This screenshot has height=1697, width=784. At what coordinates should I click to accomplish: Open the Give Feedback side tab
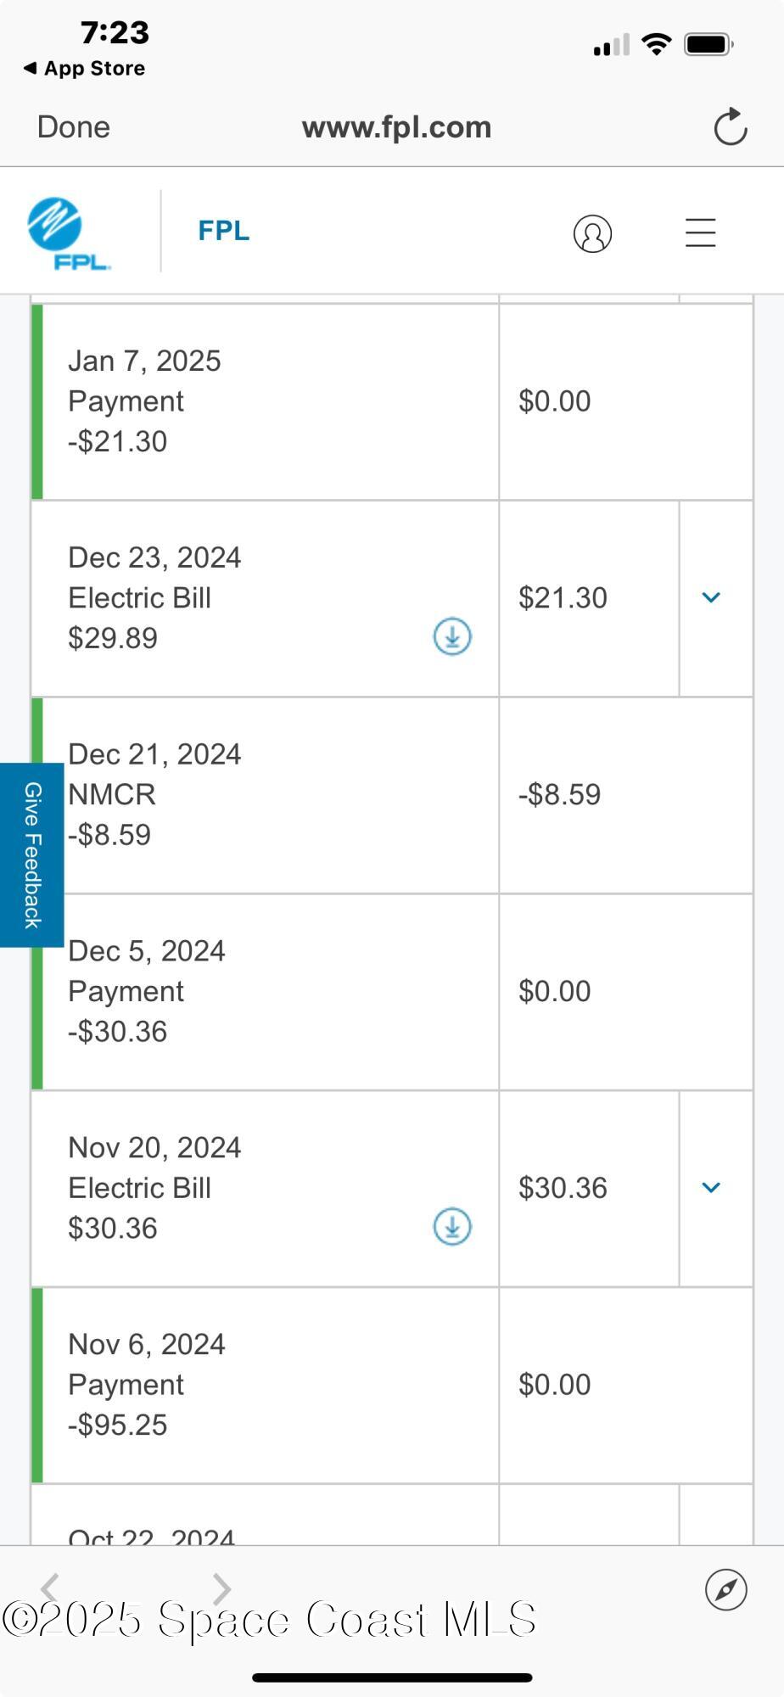31,854
